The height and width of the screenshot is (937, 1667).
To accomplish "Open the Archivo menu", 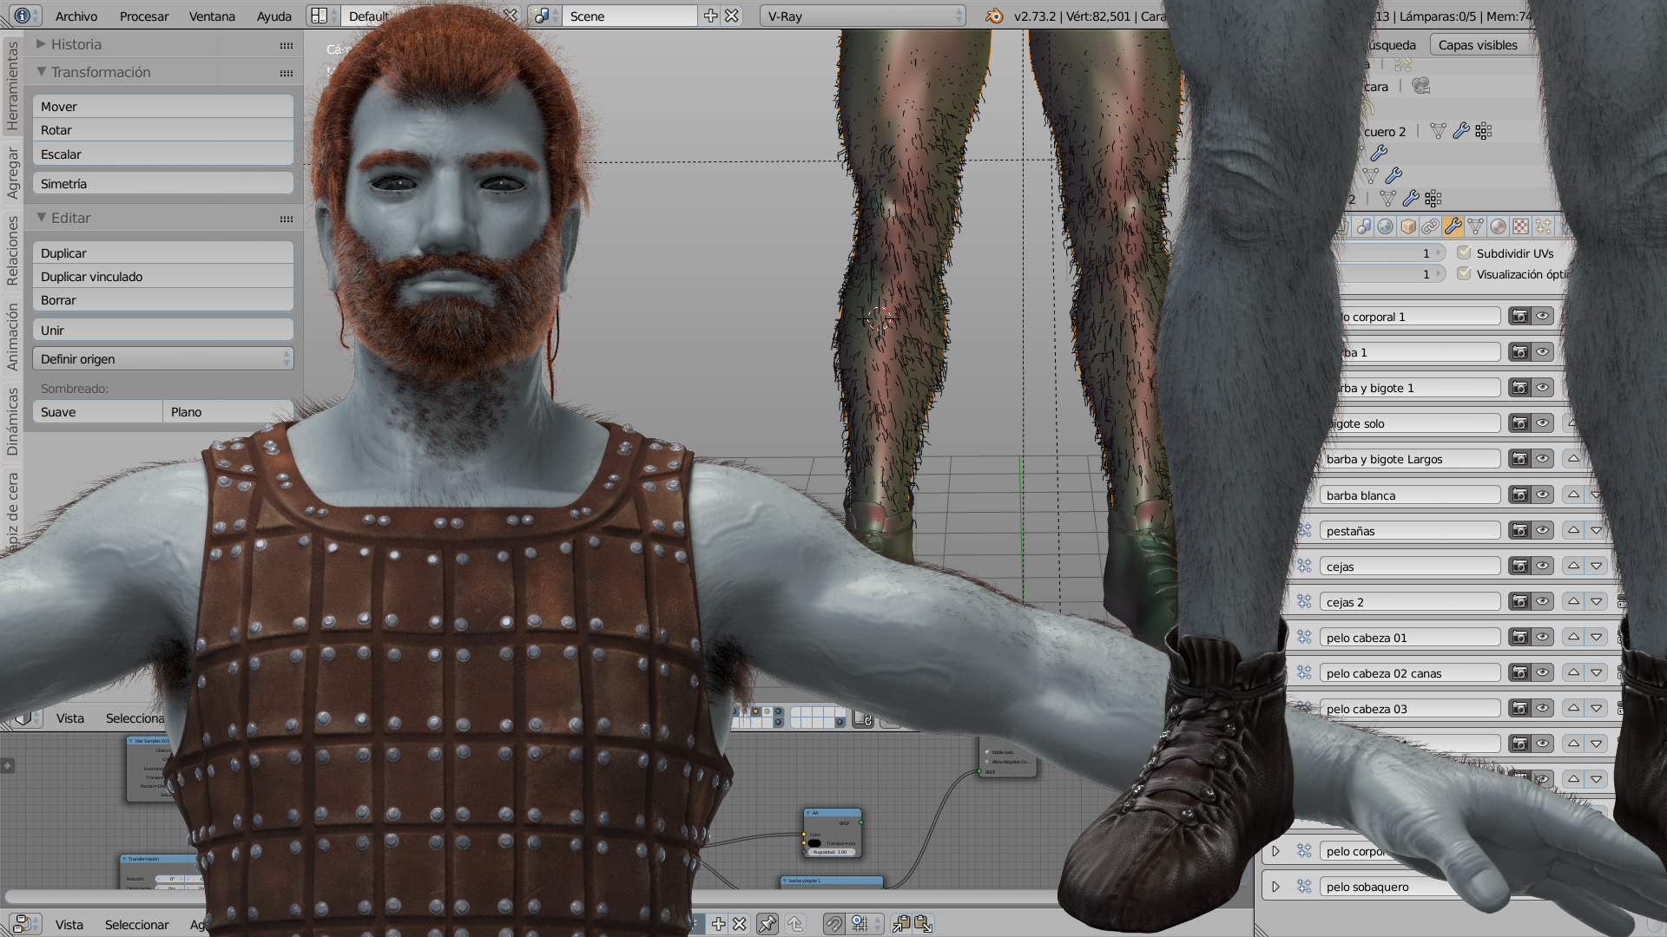I will (x=76, y=16).
